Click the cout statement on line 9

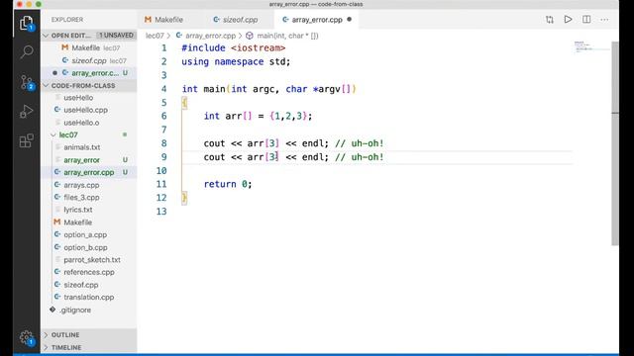(x=293, y=157)
